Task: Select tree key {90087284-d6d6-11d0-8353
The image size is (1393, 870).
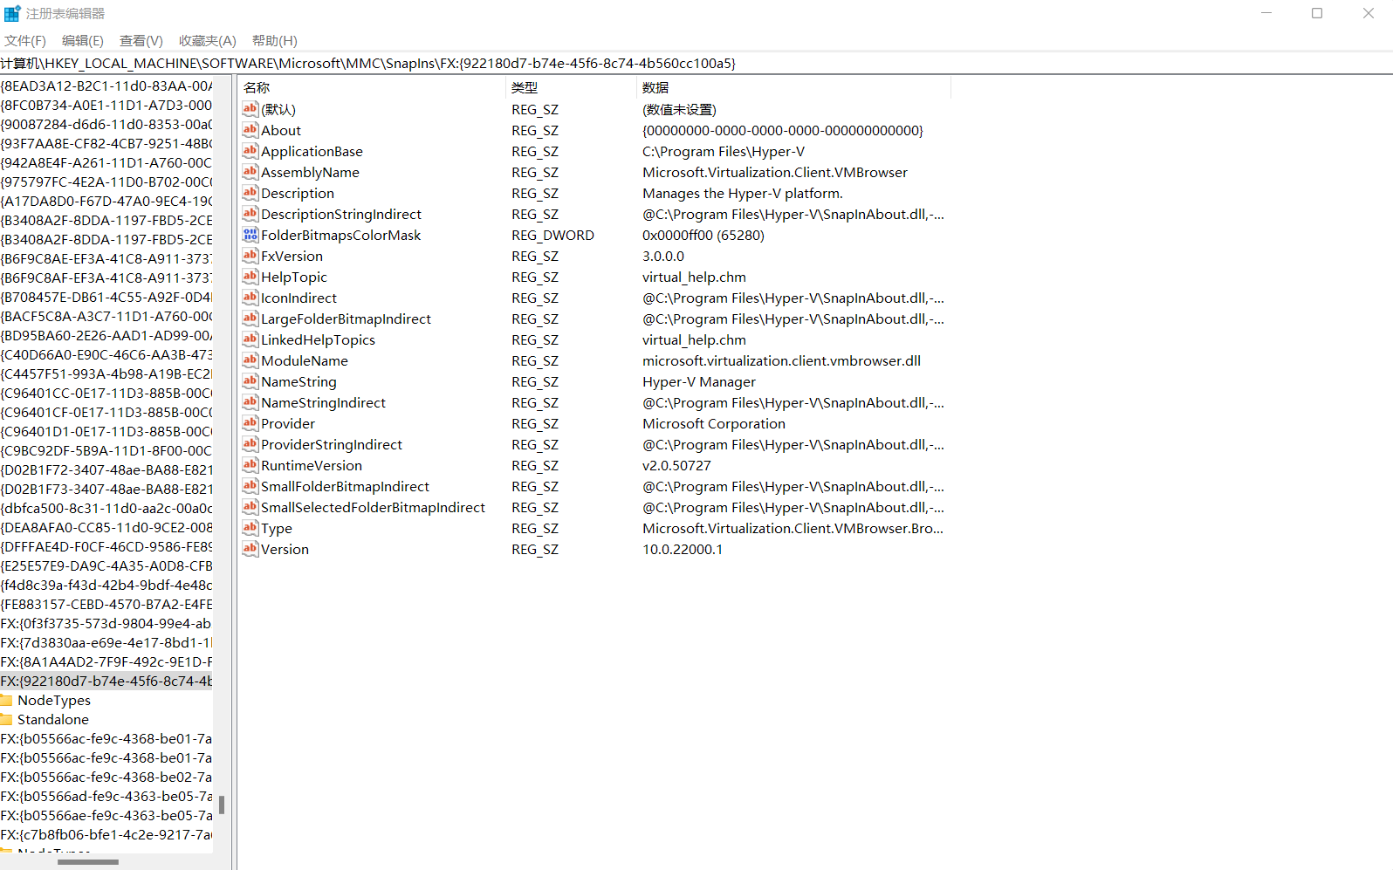Action: (x=106, y=125)
